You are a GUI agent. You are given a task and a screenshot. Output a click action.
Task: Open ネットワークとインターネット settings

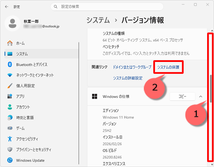coord(42,75)
